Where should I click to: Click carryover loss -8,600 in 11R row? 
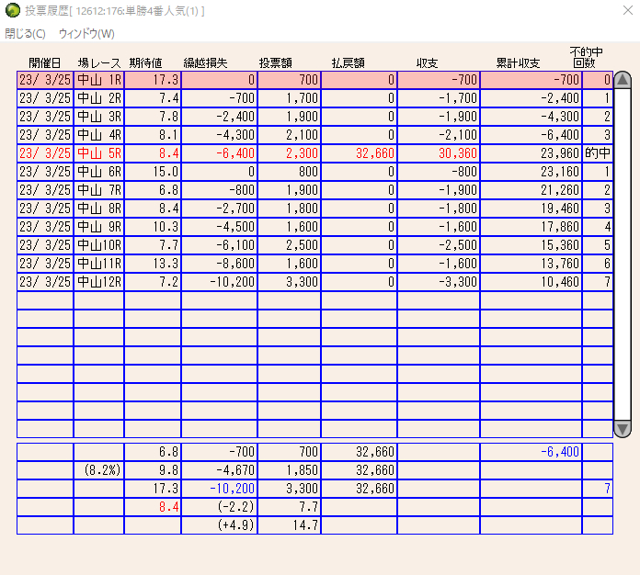tap(219, 264)
